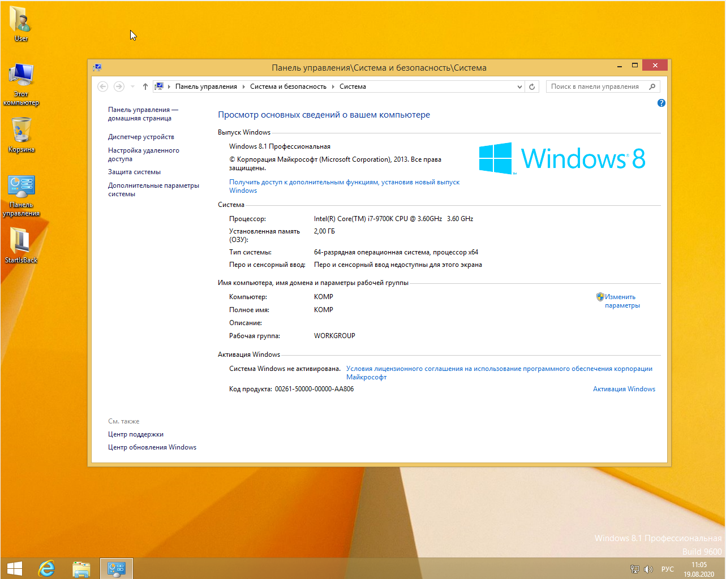The width and height of the screenshot is (726, 579).
Task: Click the window title bar system icon
Action: [x=97, y=67]
